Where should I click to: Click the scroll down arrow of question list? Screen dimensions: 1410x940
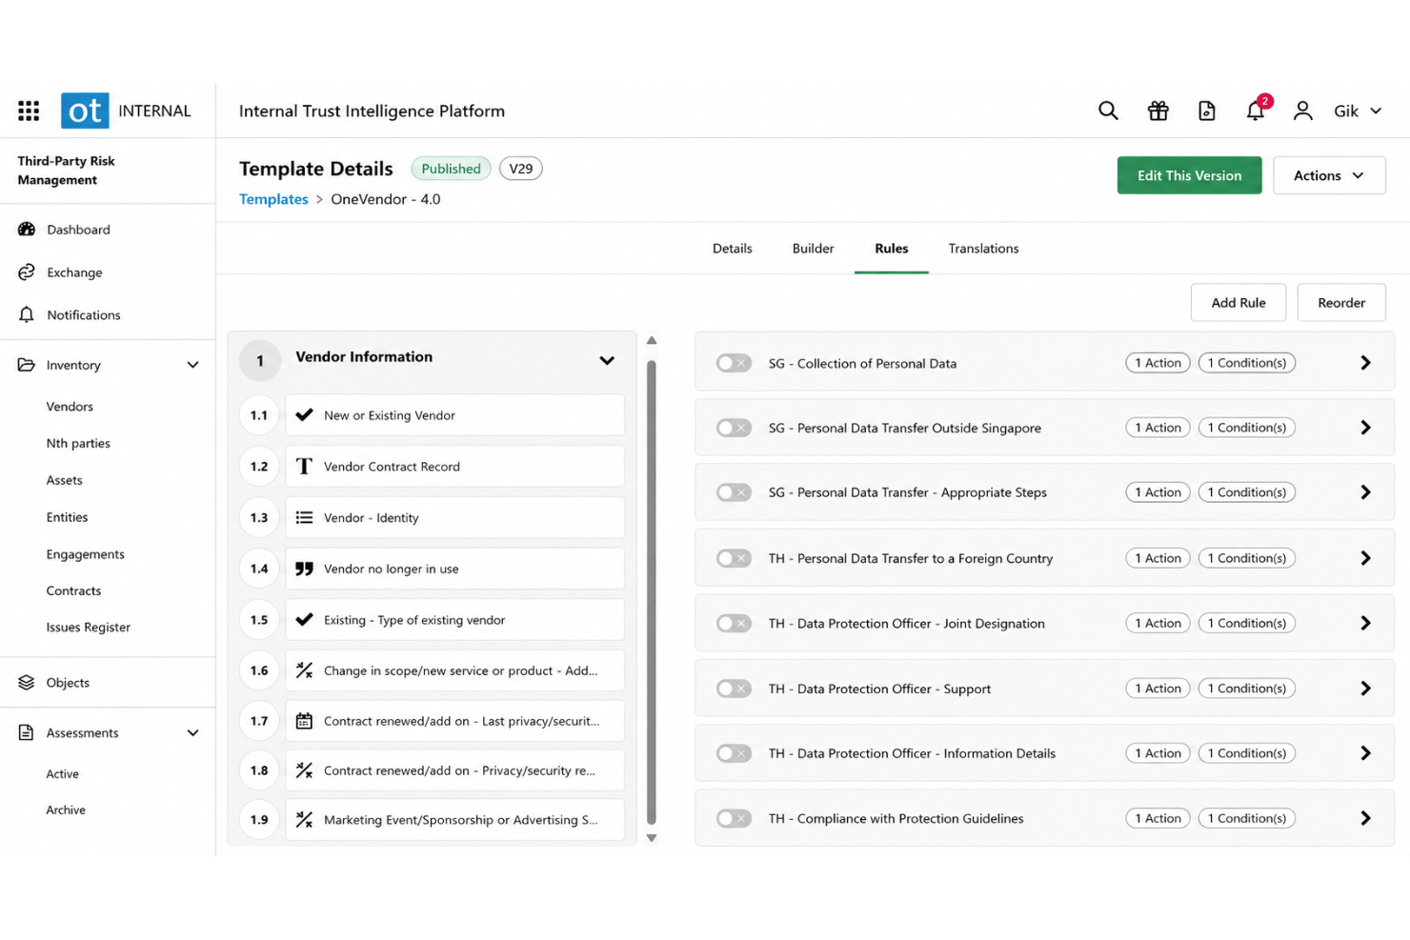tap(652, 838)
